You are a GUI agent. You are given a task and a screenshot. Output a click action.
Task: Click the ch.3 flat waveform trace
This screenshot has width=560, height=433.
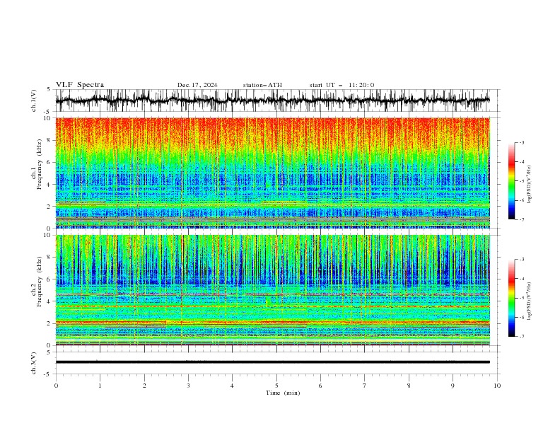click(272, 362)
